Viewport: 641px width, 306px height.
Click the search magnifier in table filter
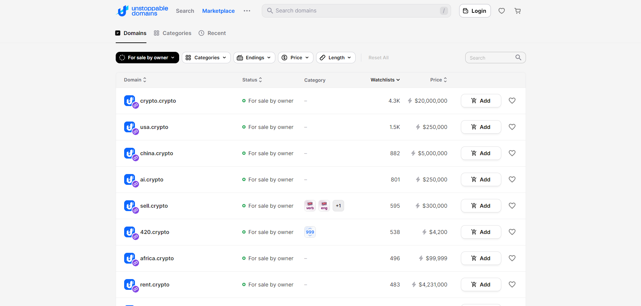518,58
